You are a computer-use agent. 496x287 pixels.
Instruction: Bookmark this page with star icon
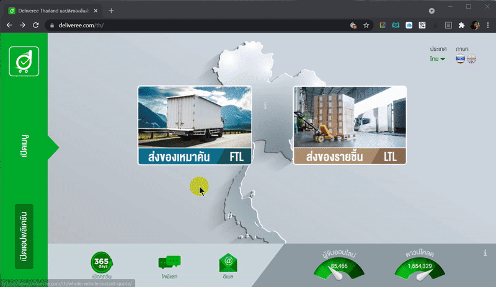click(x=366, y=25)
